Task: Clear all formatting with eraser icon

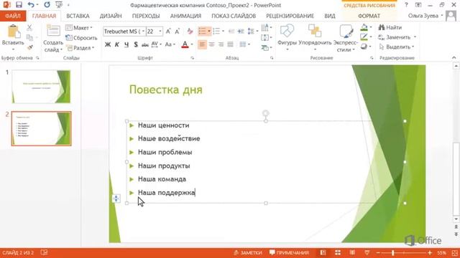Action: [x=190, y=32]
